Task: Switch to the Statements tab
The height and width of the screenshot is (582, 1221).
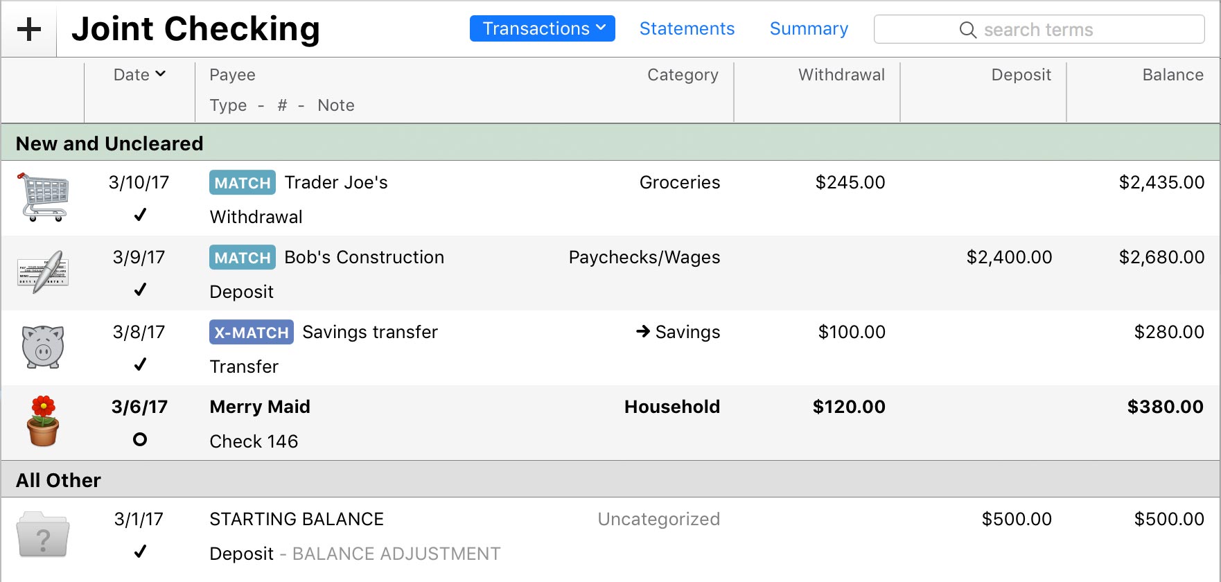Action: pyautogui.click(x=687, y=28)
